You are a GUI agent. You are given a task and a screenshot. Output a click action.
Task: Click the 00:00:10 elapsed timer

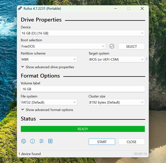140,154
